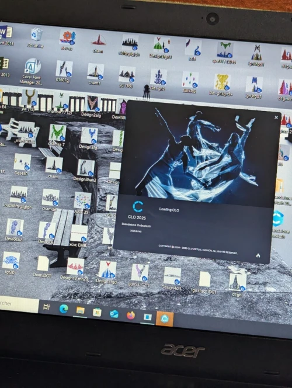Select the Loading CLO status text
The width and height of the screenshot is (292, 388).
click(169, 210)
